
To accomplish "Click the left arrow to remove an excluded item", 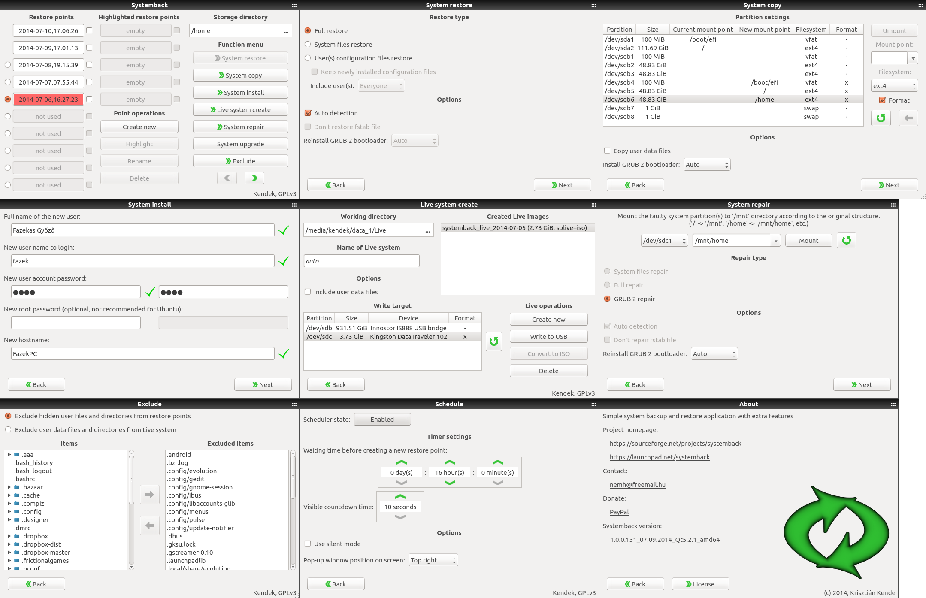I will coord(149,525).
